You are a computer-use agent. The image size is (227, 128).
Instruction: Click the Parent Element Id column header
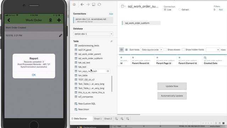[x=188, y=63]
